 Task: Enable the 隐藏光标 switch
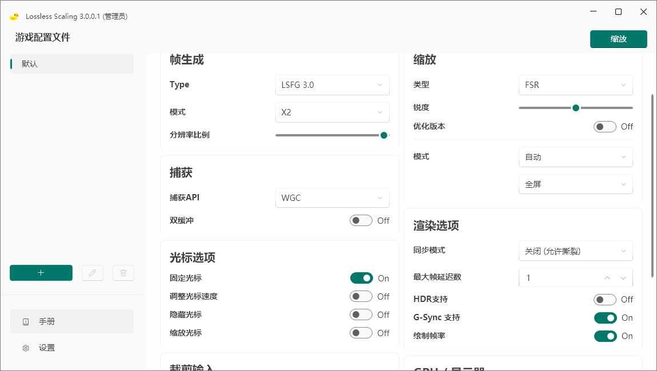click(x=360, y=314)
